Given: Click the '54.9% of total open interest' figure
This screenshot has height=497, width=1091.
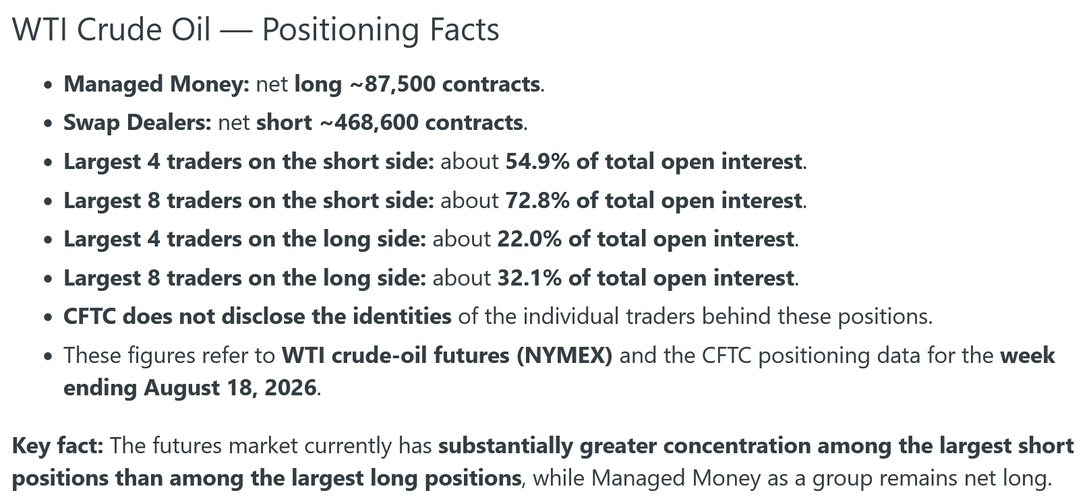Looking at the screenshot, I should click(x=654, y=162).
